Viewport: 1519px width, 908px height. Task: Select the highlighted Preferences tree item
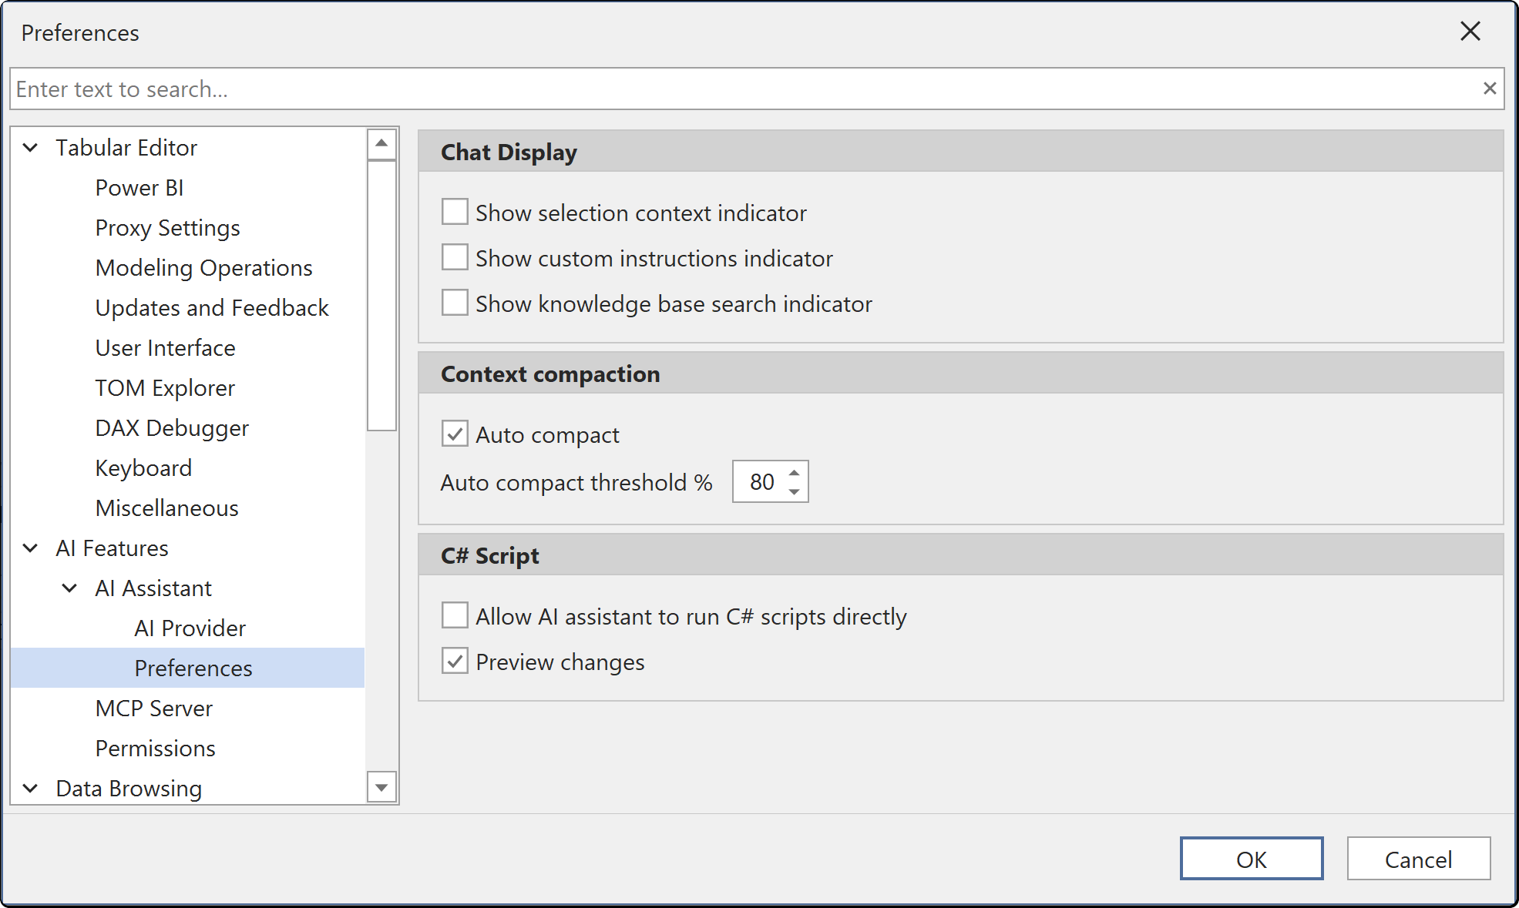(187, 668)
